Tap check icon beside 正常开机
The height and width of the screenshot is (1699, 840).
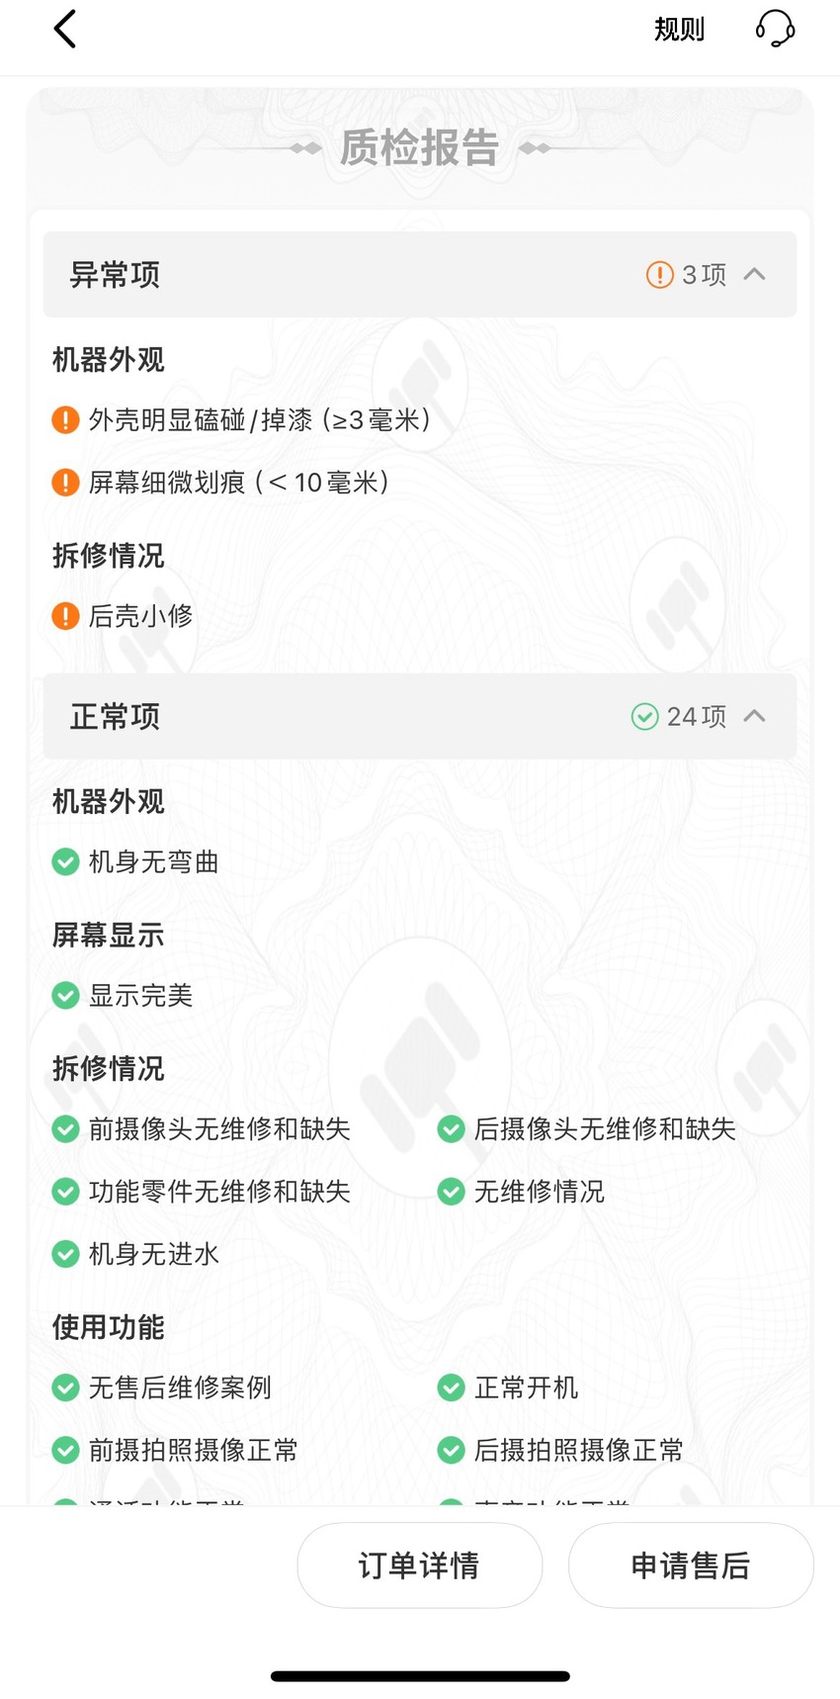(x=451, y=1388)
